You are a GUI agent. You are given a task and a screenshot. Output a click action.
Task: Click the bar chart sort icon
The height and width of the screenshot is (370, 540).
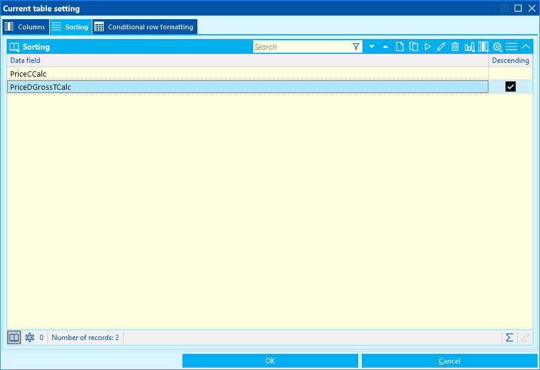click(469, 47)
